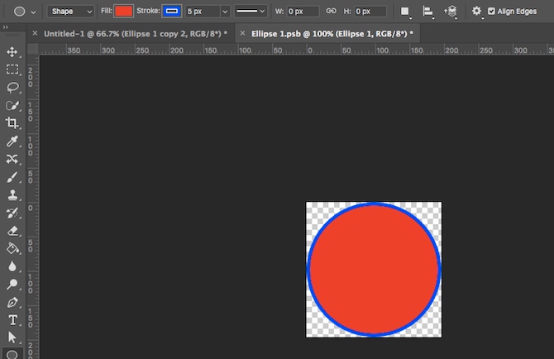Select the Rectangular Marquee tool
Screen dimensions: 554x359
tap(12, 69)
